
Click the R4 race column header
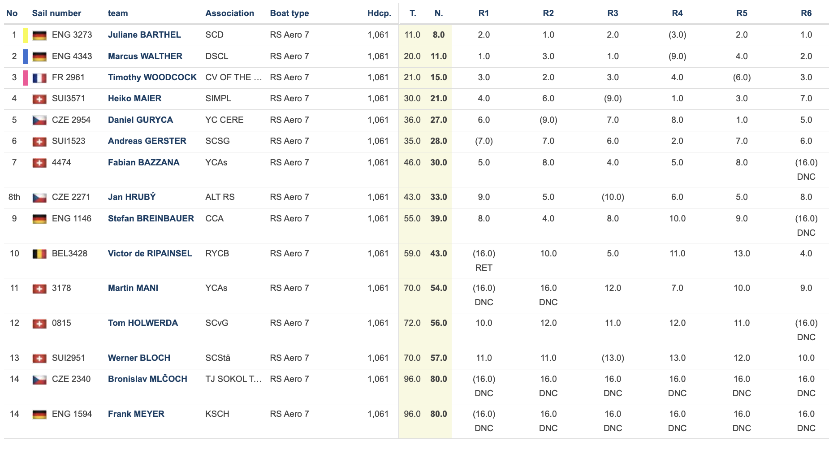point(677,13)
